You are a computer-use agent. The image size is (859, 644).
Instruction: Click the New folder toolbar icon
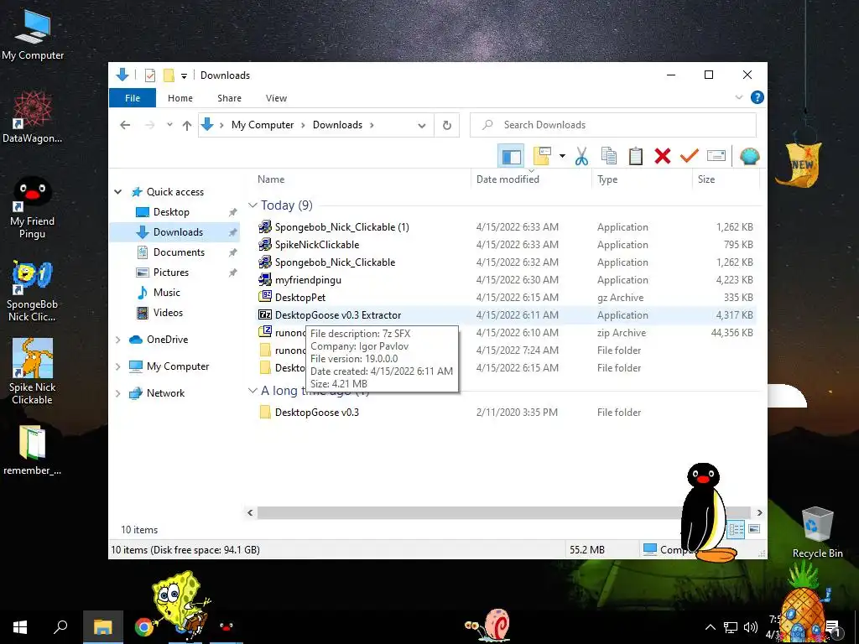pyautogui.click(x=542, y=156)
